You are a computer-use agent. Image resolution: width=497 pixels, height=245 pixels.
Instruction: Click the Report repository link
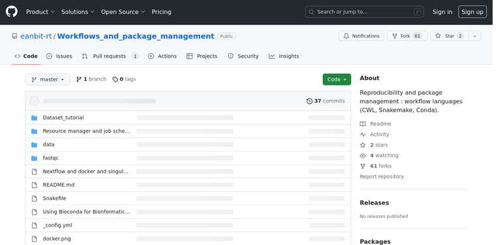click(x=382, y=177)
